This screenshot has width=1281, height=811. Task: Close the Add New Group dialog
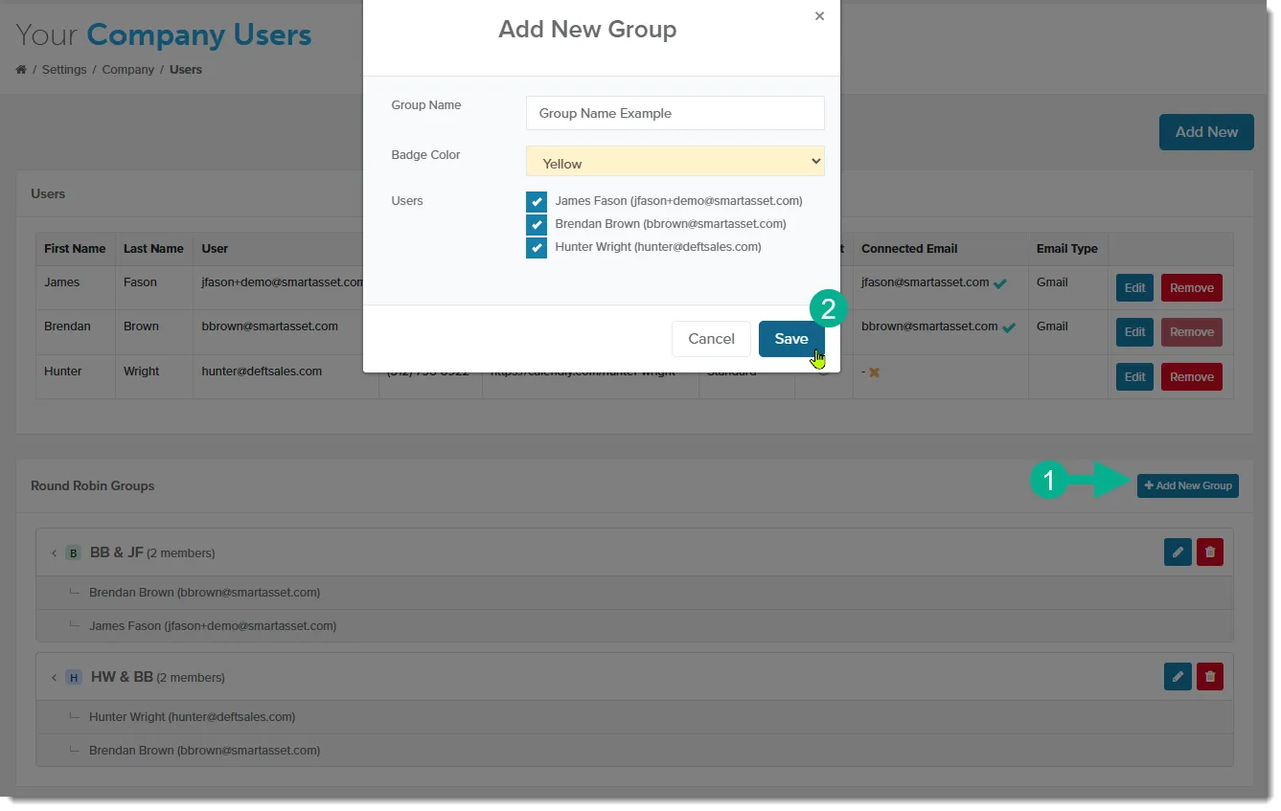tap(819, 16)
